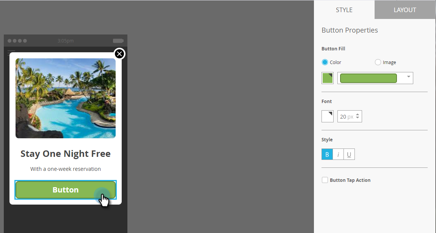Close the in-app message popup
436x233 pixels.
click(119, 54)
